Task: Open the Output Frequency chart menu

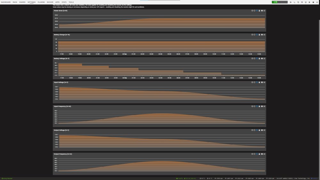Action: [264, 154]
